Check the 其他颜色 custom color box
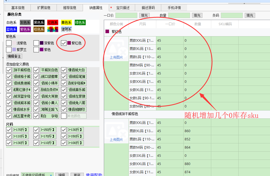Screen dimensions: 270x176 (64, 116)
